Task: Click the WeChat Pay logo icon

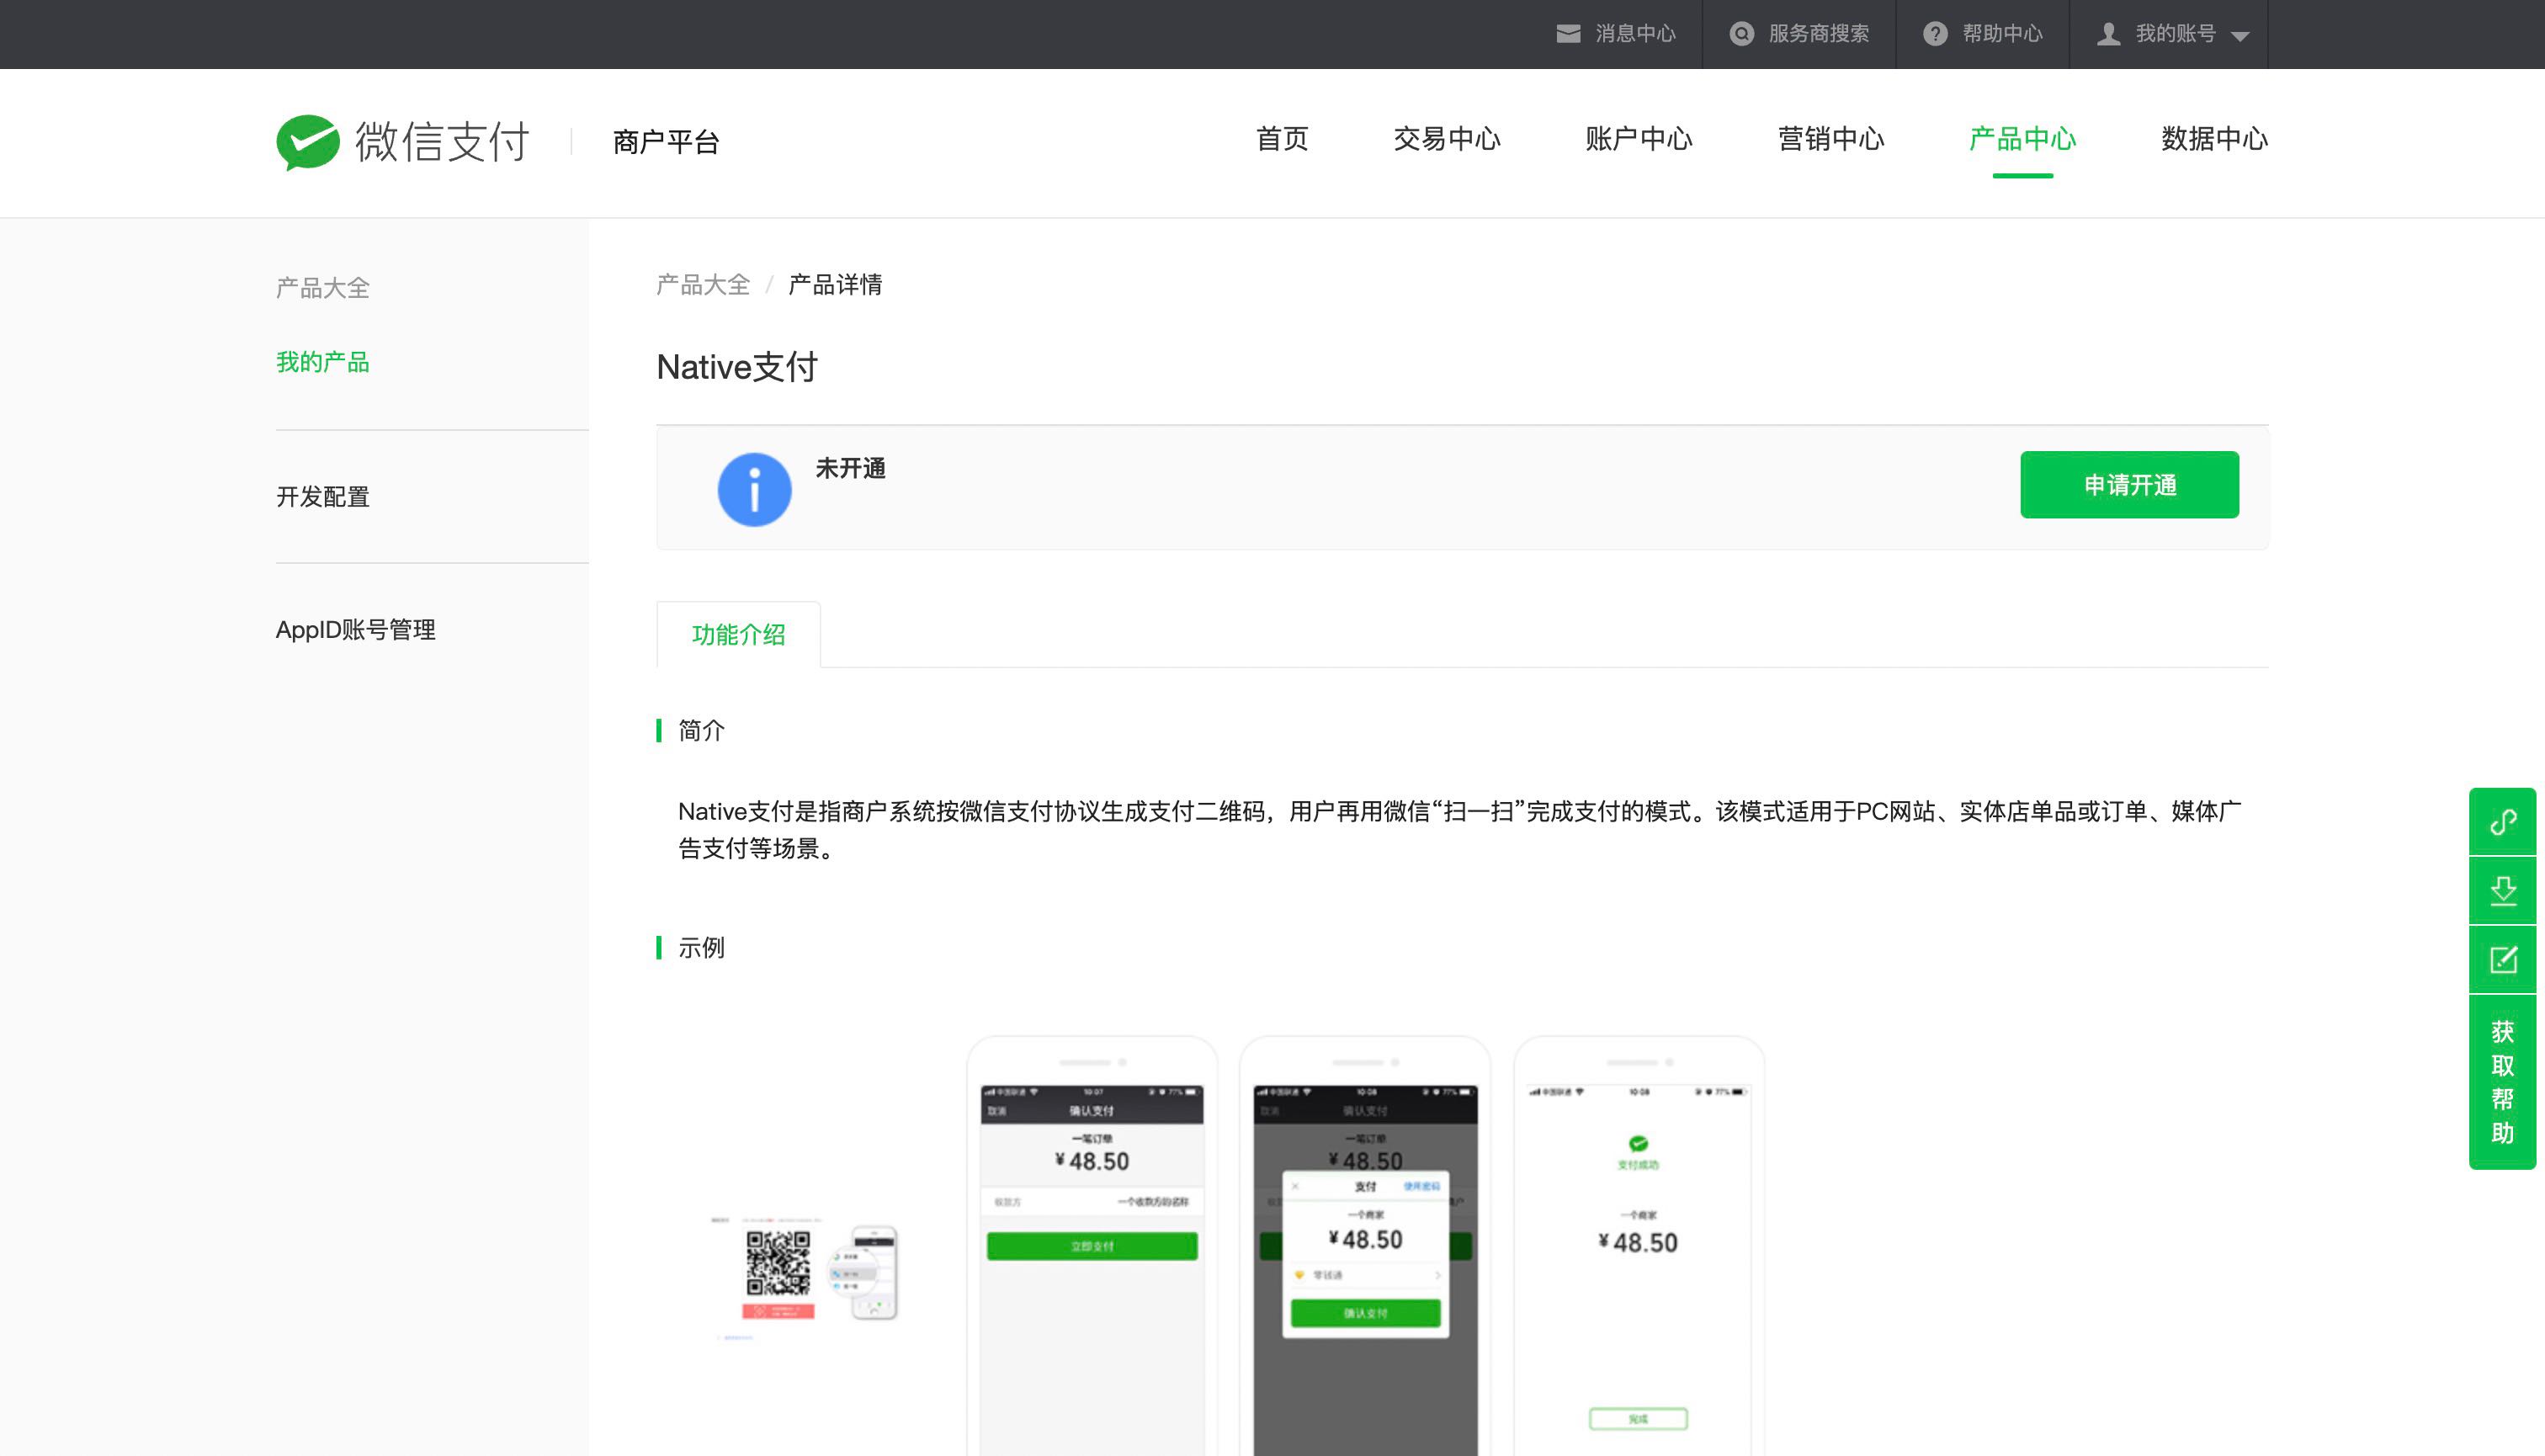Action: coord(308,142)
